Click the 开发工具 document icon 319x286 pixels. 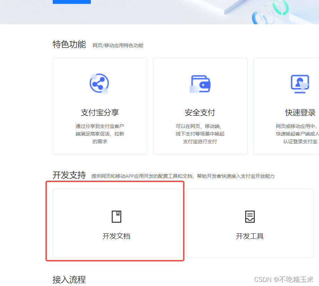click(250, 216)
